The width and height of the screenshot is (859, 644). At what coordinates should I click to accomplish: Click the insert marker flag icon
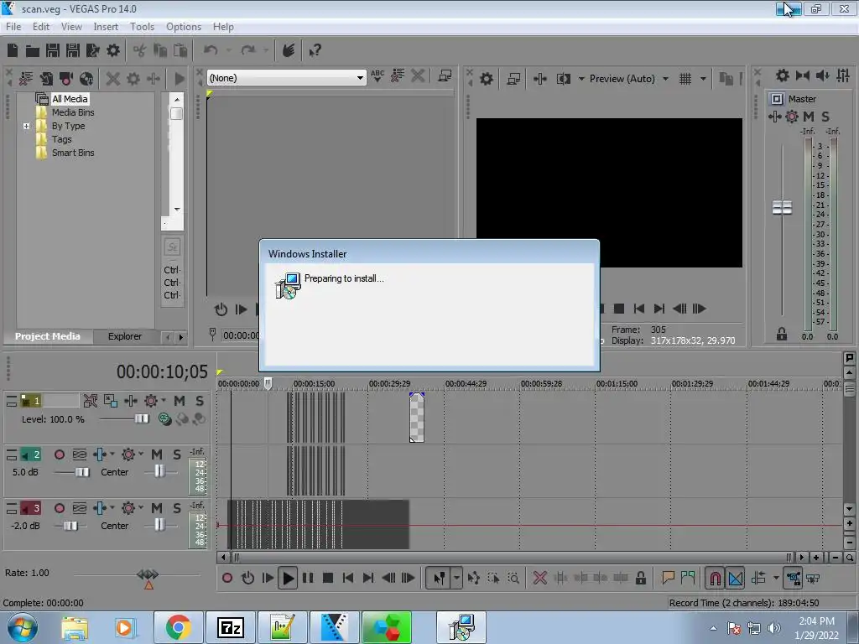point(668,577)
